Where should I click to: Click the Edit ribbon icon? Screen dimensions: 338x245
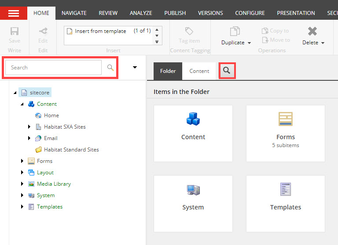[43, 32]
